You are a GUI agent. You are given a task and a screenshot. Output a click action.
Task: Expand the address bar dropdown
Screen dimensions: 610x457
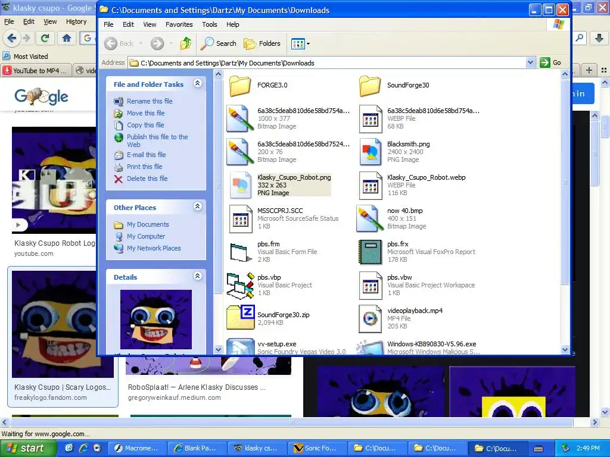coord(530,62)
